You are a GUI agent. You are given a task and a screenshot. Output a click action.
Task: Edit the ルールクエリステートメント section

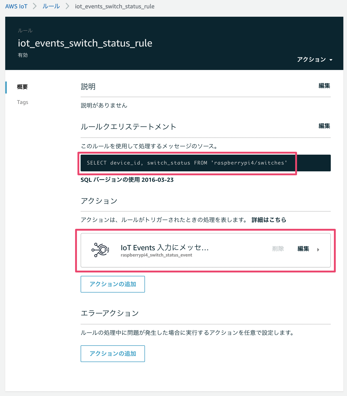[x=324, y=126]
